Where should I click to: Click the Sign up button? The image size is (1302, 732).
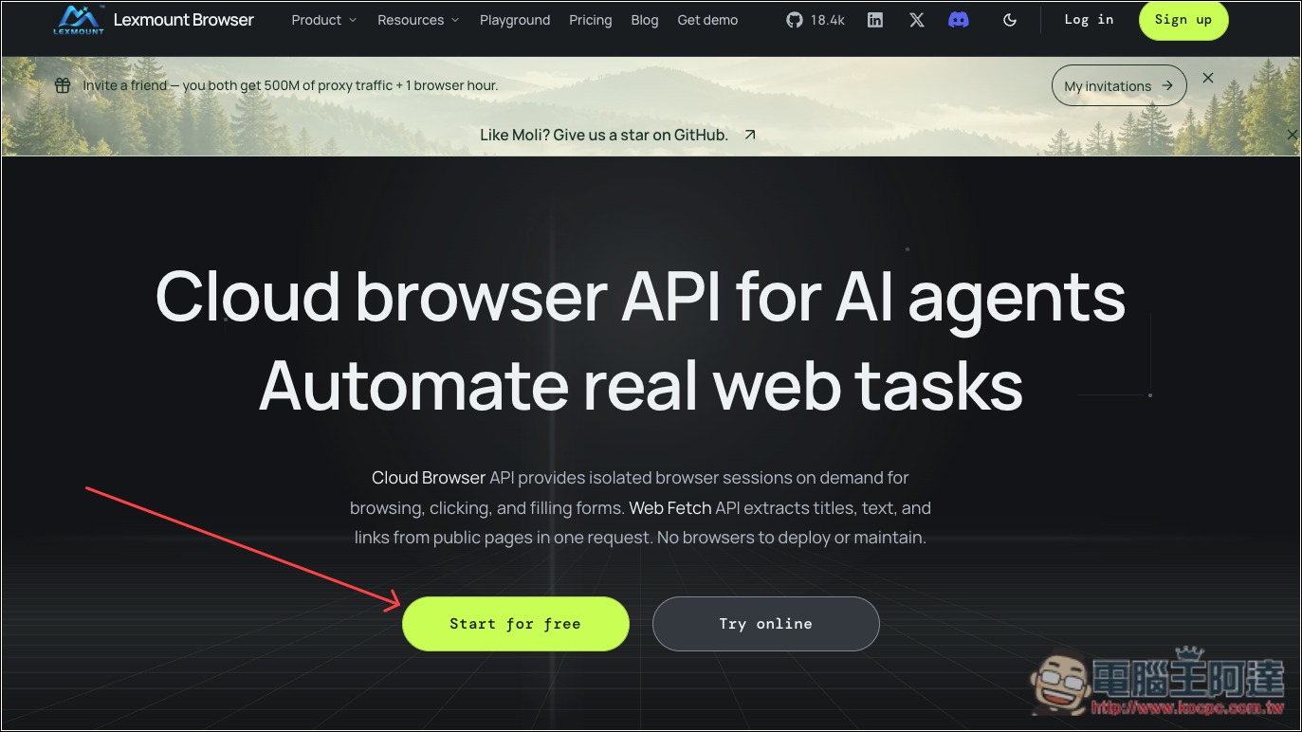click(x=1183, y=20)
